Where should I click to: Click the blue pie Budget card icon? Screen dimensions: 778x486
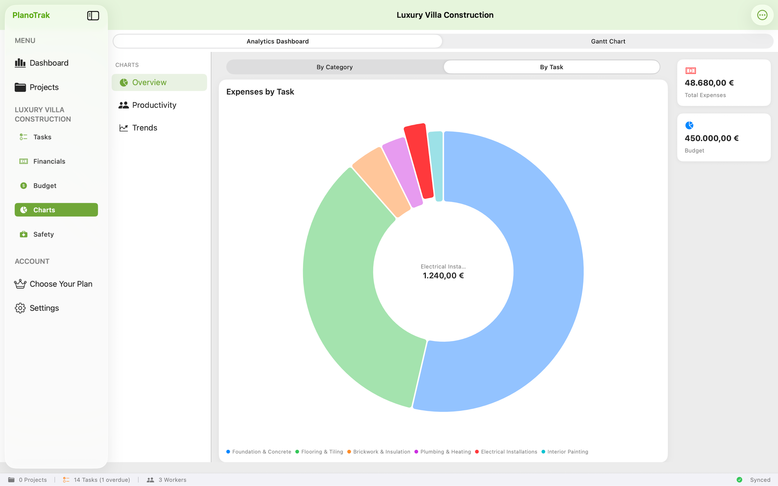689,125
